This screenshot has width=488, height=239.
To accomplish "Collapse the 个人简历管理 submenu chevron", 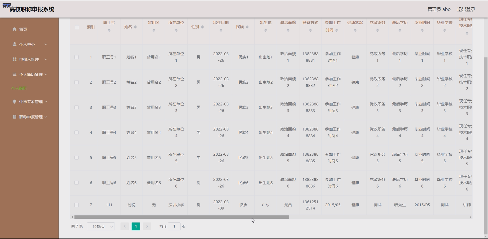I will tap(46, 74).
